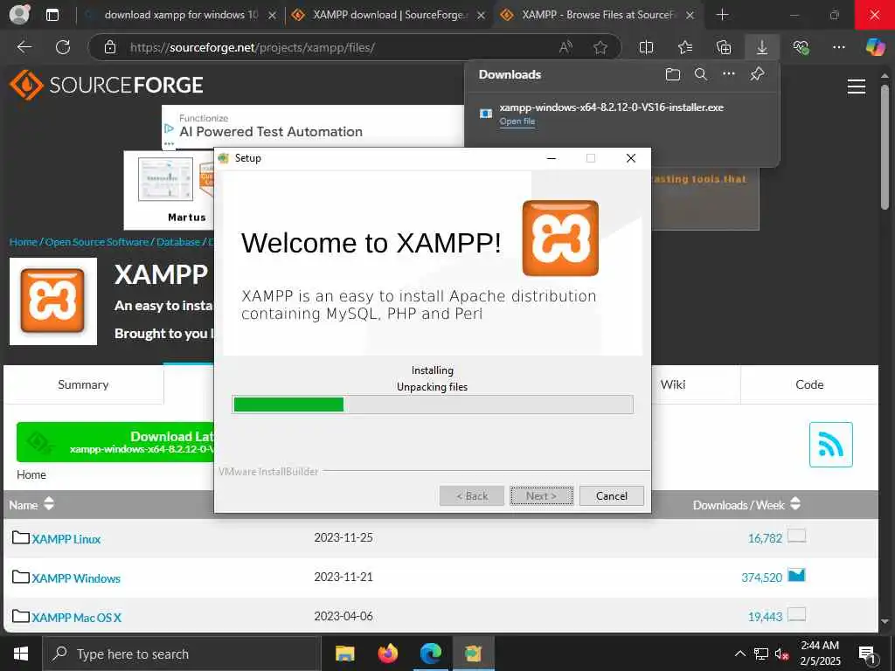Pin the Downloads panel
The image size is (895, 671).
point(758,73)
